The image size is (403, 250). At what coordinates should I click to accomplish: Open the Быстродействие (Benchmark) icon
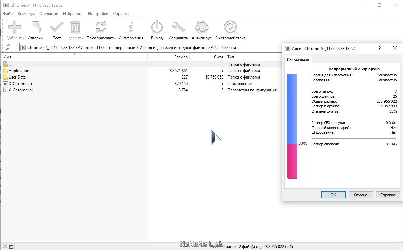click(230, 27)
